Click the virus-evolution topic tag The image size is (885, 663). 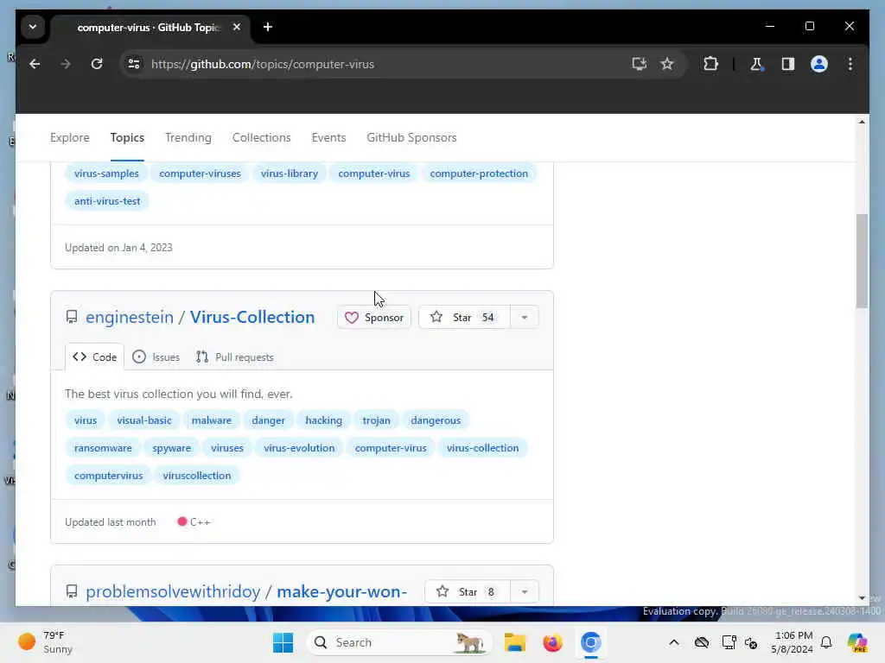click(x=299, y=448)
